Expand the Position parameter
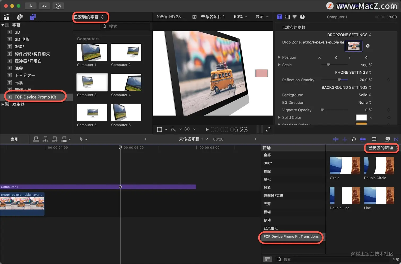401x264 pixels. (279, 57)
